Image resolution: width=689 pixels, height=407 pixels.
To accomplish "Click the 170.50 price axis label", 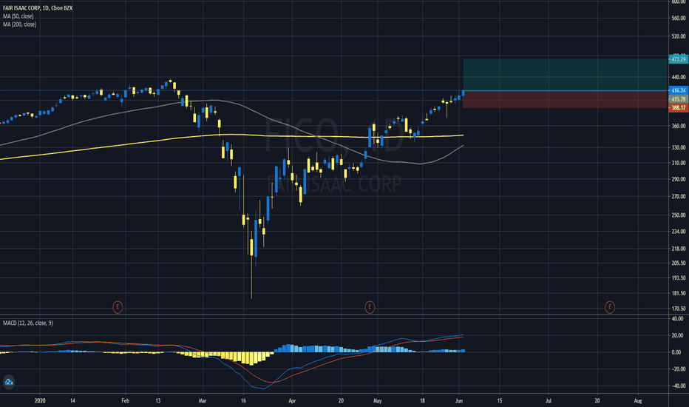I will 679,309.
